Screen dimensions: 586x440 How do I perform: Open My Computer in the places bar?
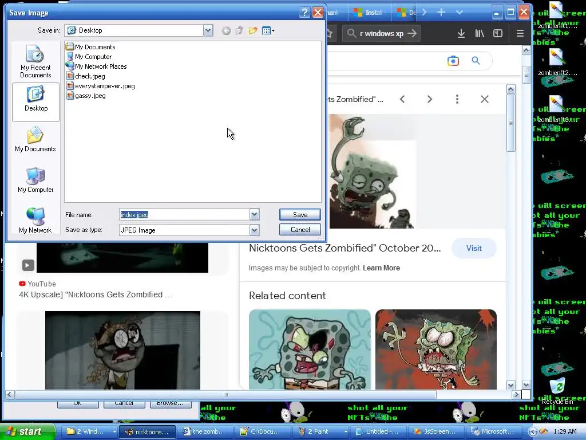[35, 180]
